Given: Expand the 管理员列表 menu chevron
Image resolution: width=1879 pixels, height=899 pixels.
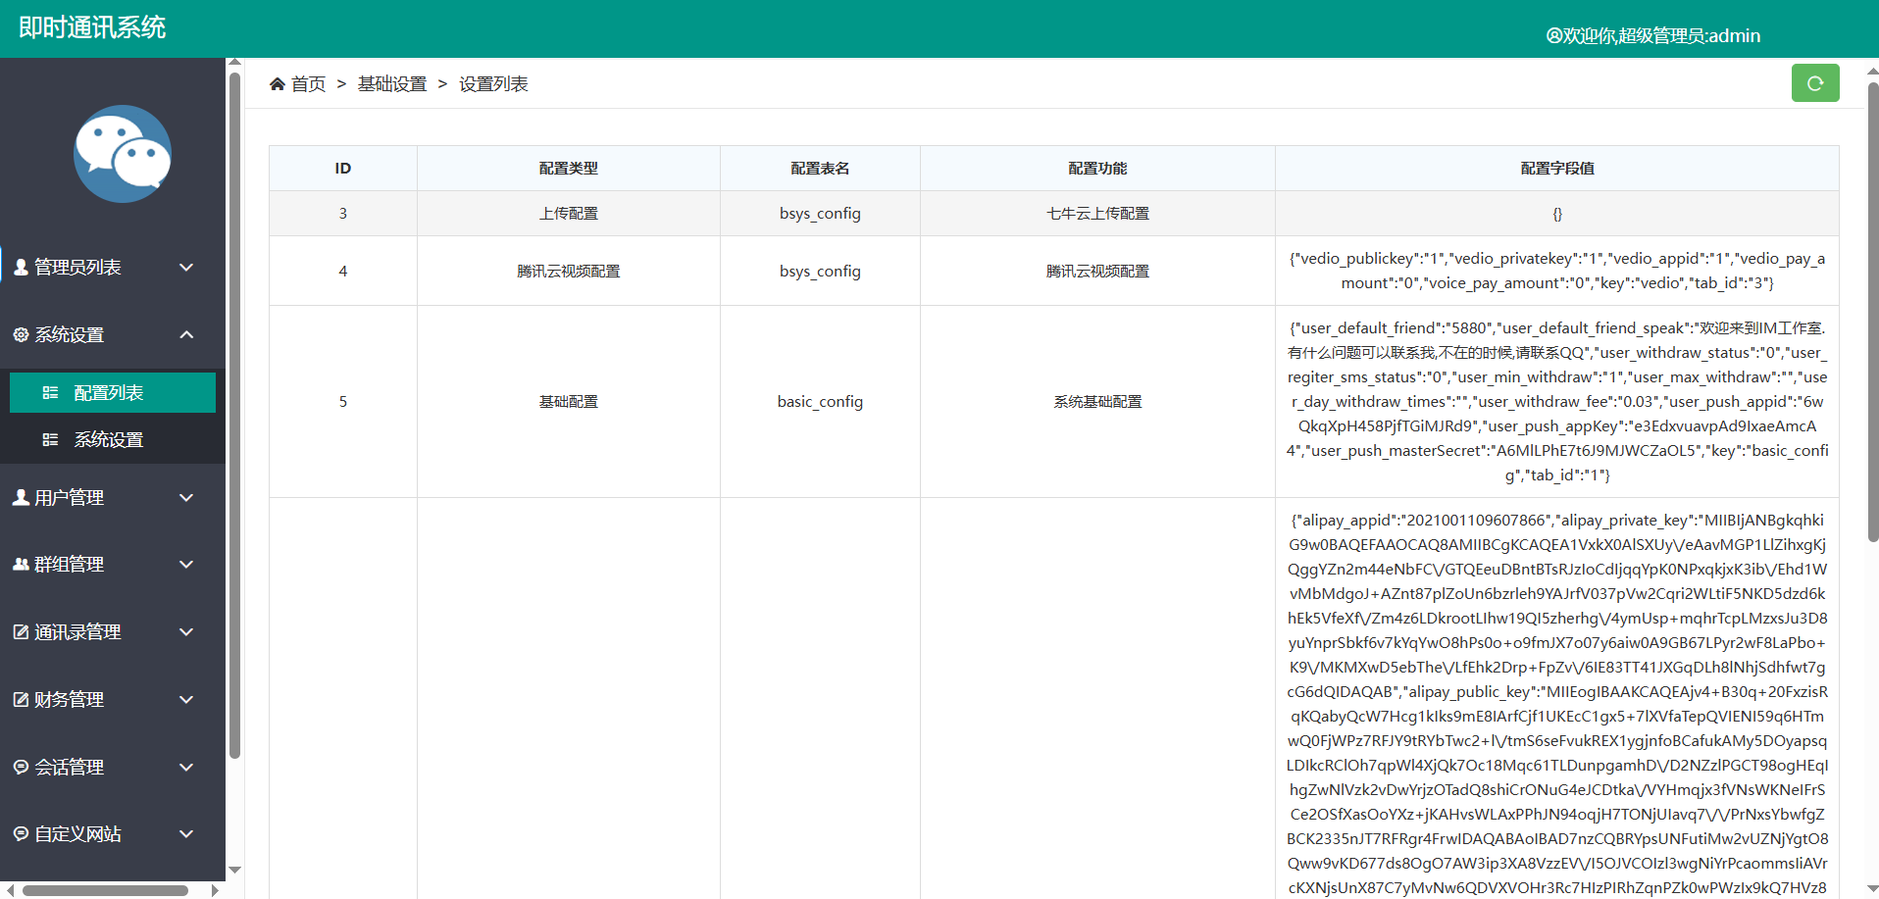Looking at the screenshot, I should [x=186, y=267].
